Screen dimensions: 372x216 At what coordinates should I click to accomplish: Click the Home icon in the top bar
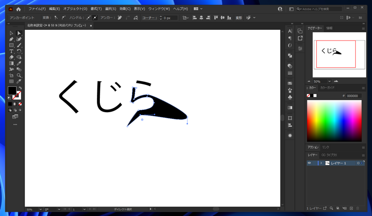click(x=19, y=9)
